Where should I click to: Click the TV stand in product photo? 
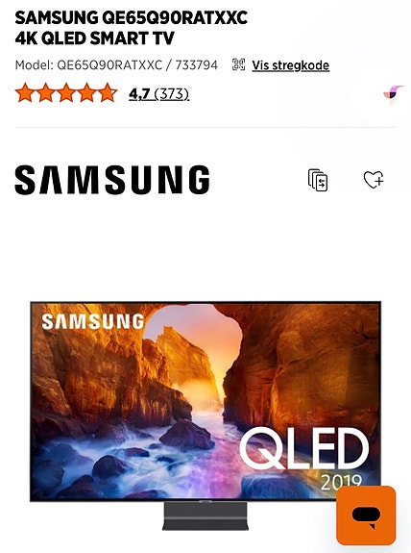point(205,515)
